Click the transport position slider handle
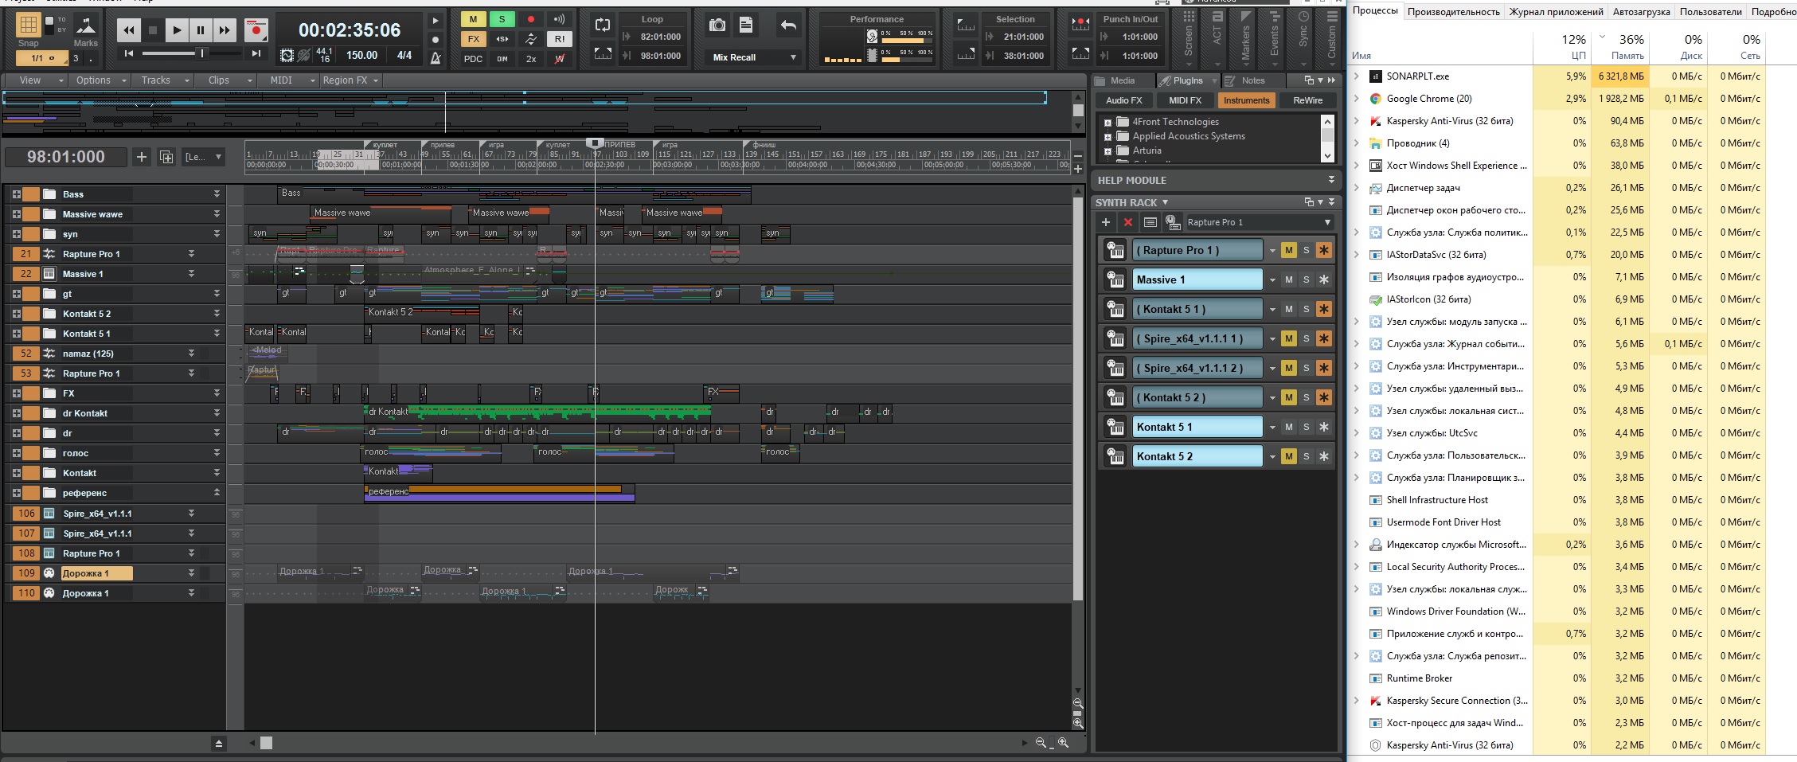This screenshot has height=762, width=1797. (202, 53)
